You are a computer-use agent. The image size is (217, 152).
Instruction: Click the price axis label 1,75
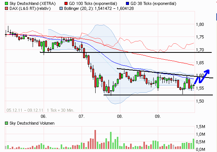(200, 37)
